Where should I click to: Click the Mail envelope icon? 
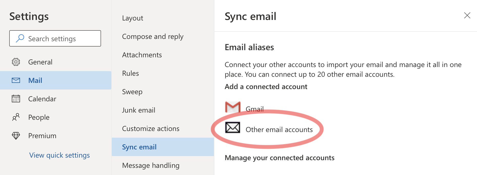pos(16,80)
